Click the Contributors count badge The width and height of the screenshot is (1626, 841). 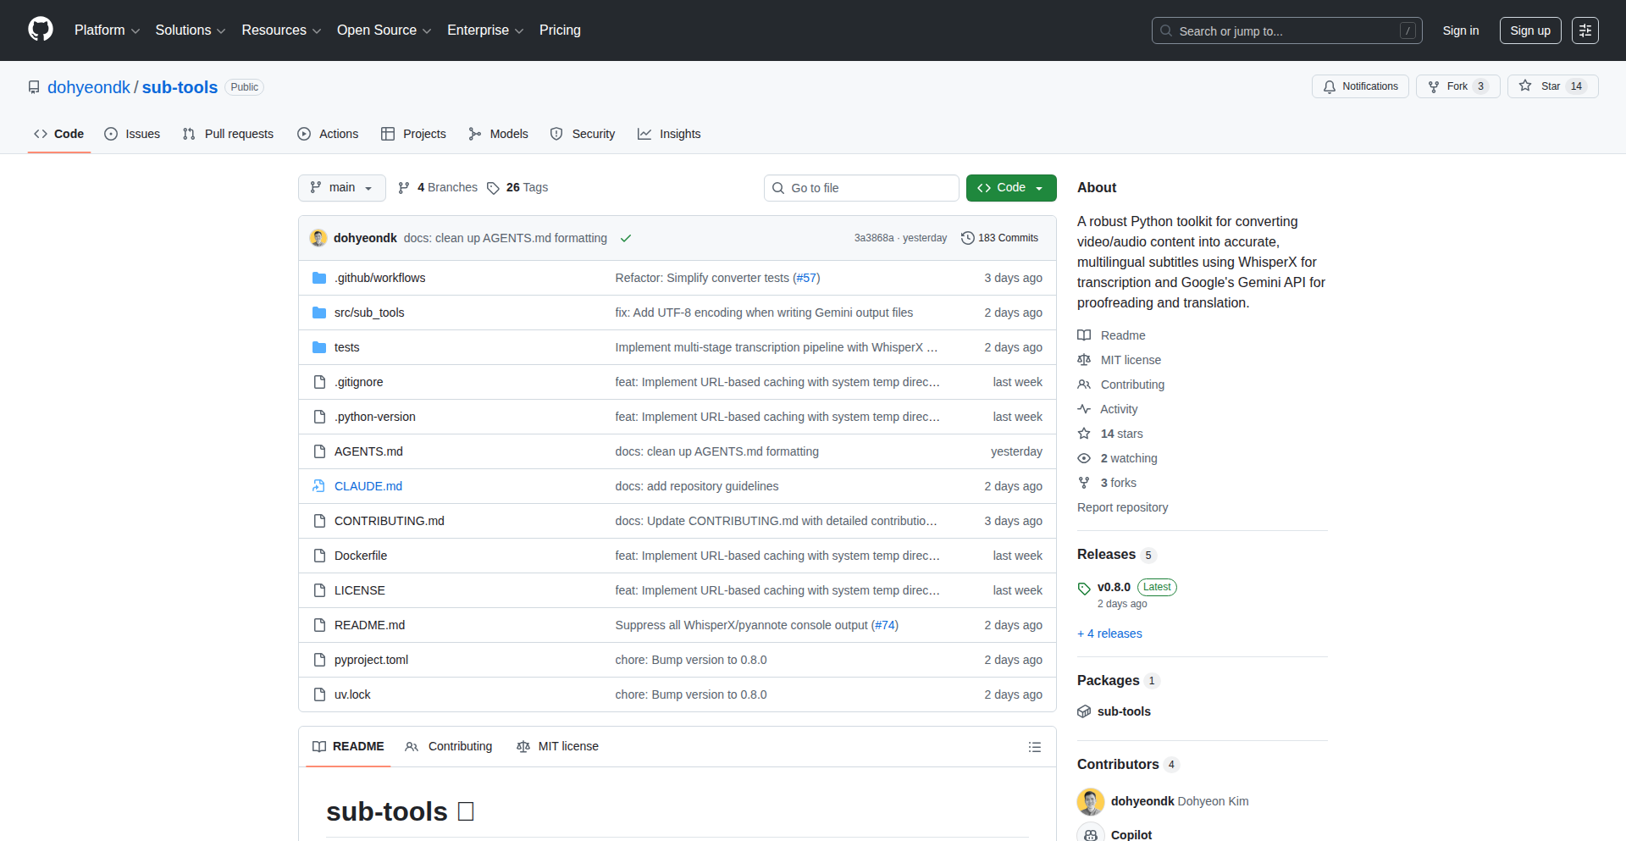coord(1172,764)
